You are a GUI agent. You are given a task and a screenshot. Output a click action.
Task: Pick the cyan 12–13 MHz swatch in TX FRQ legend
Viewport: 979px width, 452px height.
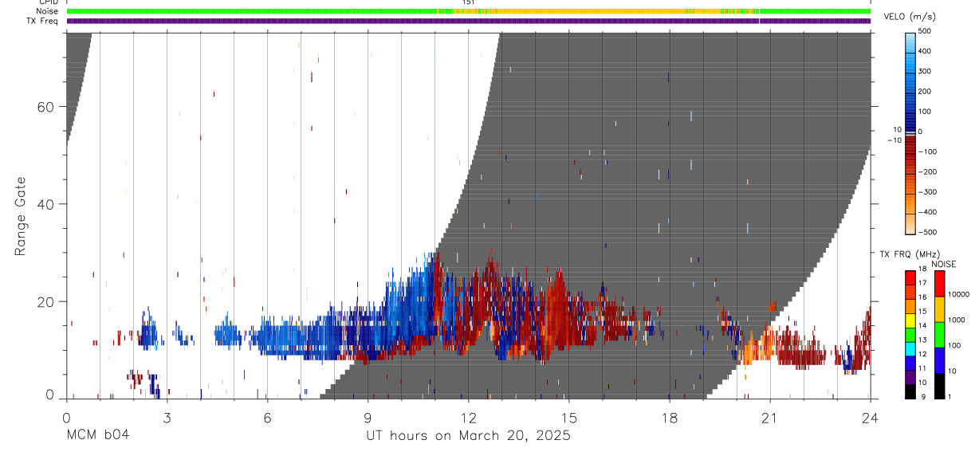pyautogui.click(x=910, y=348)
